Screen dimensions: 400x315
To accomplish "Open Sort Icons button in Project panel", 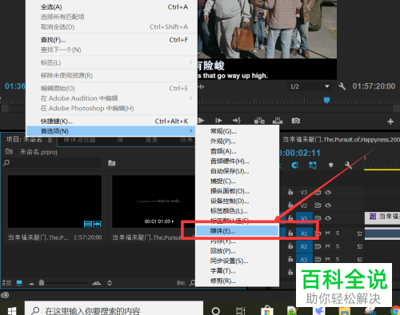I will coord(110,283).
